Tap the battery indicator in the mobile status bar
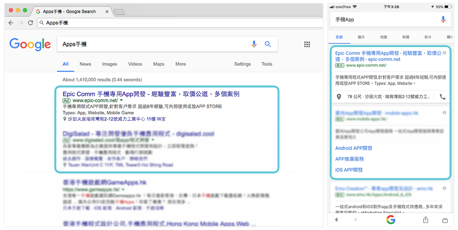Screen dimensions: 458x230 pos(448,7)
